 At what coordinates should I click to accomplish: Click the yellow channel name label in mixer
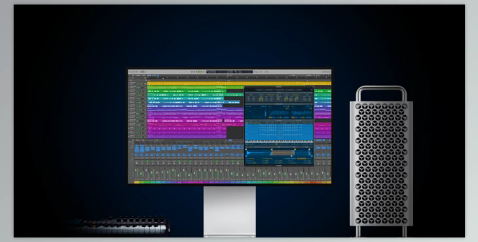pyautogui.click(x=137, y=182)
